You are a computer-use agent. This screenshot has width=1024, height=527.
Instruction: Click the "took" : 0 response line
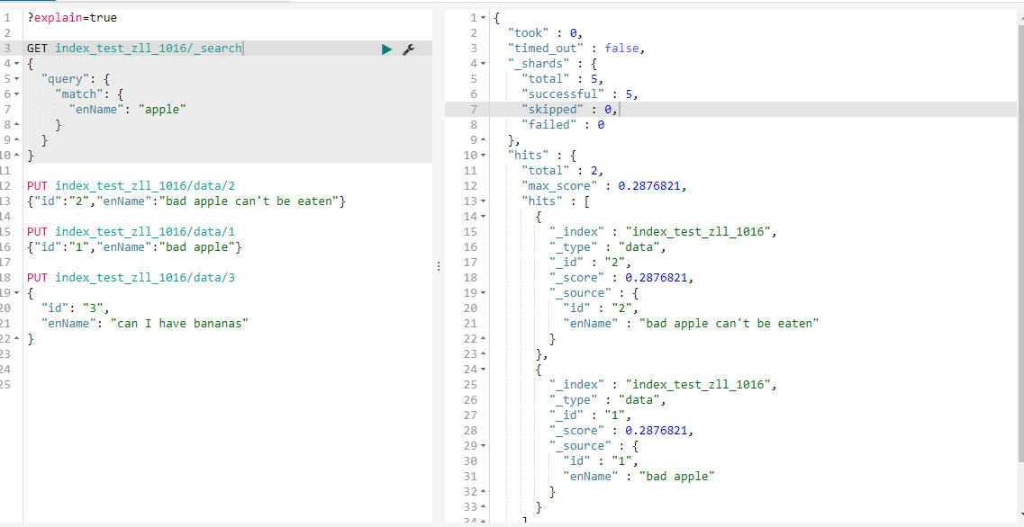click(x=545, y=33)
